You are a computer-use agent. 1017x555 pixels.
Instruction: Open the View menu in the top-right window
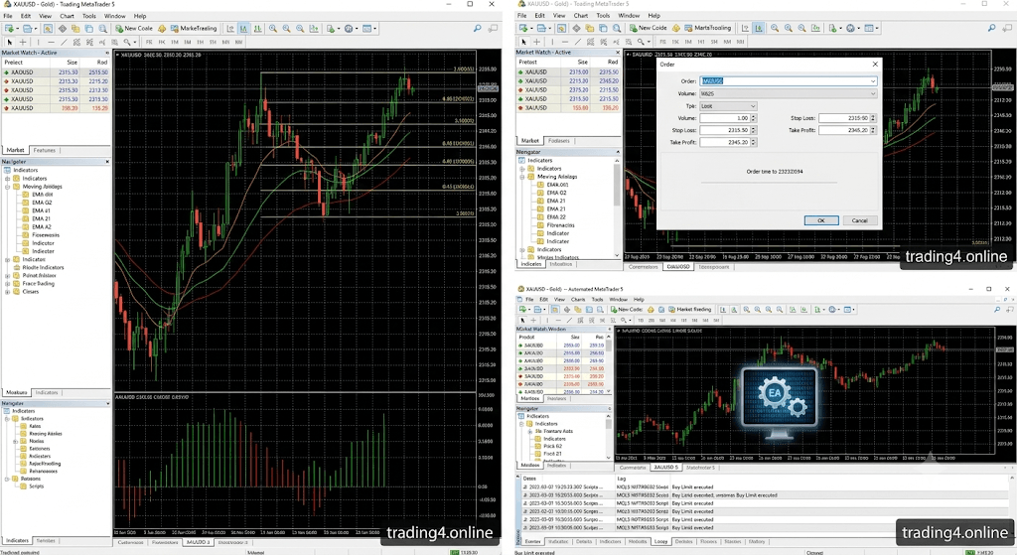559,16
